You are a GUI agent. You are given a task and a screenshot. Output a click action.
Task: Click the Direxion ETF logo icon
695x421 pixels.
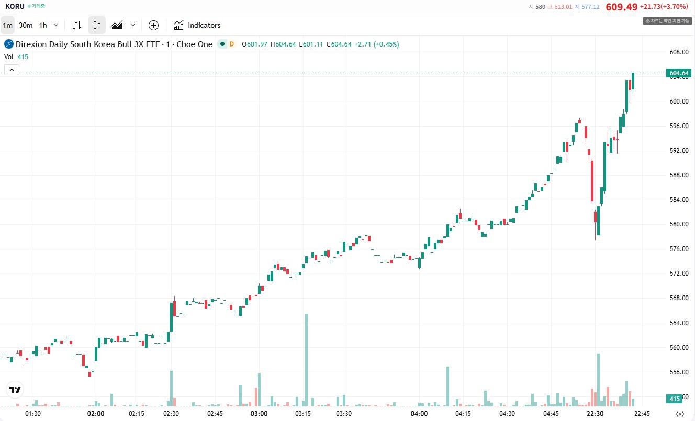coord(8,44)
